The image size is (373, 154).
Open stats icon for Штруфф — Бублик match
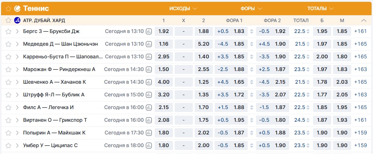click(149, 95)
